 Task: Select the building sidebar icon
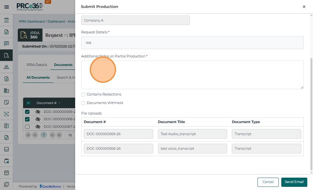point(6,91)
